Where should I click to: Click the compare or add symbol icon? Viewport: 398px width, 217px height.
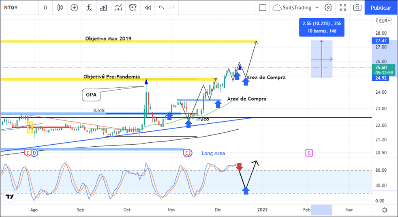[74, 8]
